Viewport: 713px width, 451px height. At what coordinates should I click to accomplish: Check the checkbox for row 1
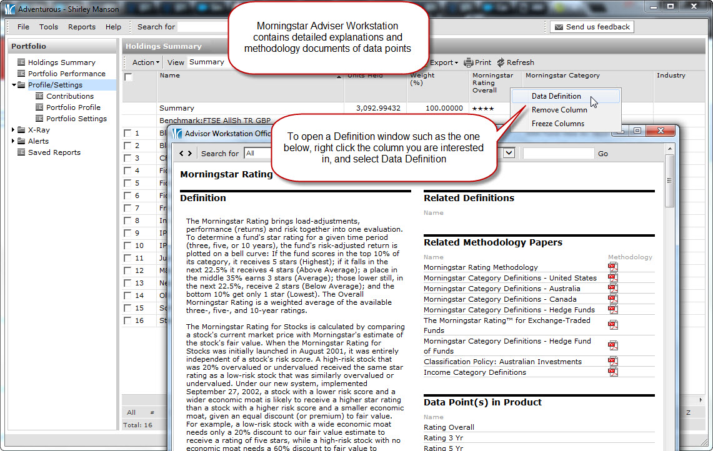pos(127,133)
